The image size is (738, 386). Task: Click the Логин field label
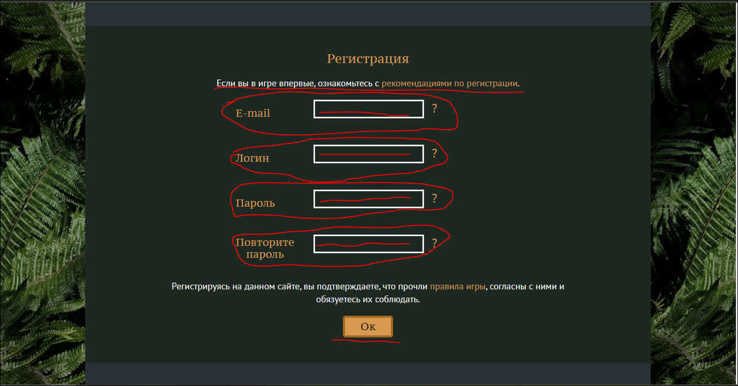[253, 158]
